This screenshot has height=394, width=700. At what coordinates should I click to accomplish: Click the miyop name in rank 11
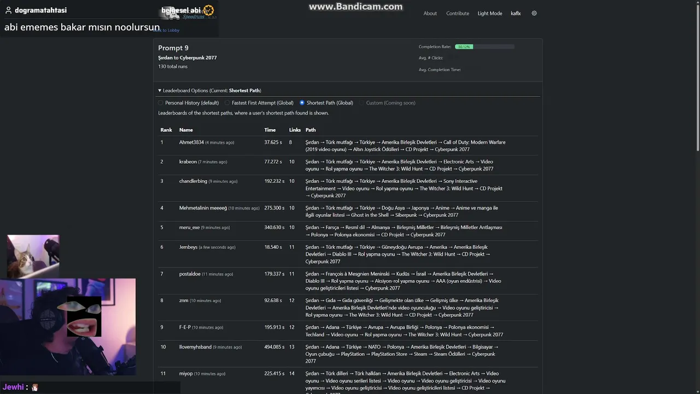click(186, 374)
